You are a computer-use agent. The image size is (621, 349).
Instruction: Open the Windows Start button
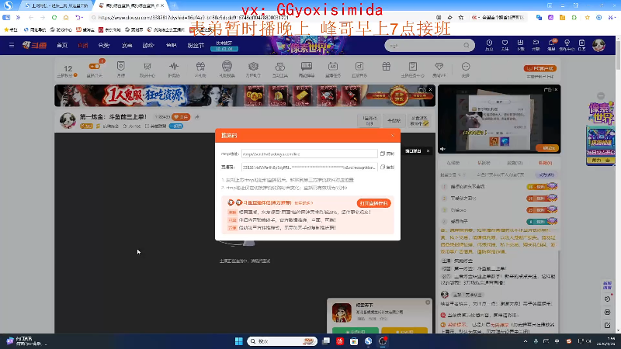[239, 341]
